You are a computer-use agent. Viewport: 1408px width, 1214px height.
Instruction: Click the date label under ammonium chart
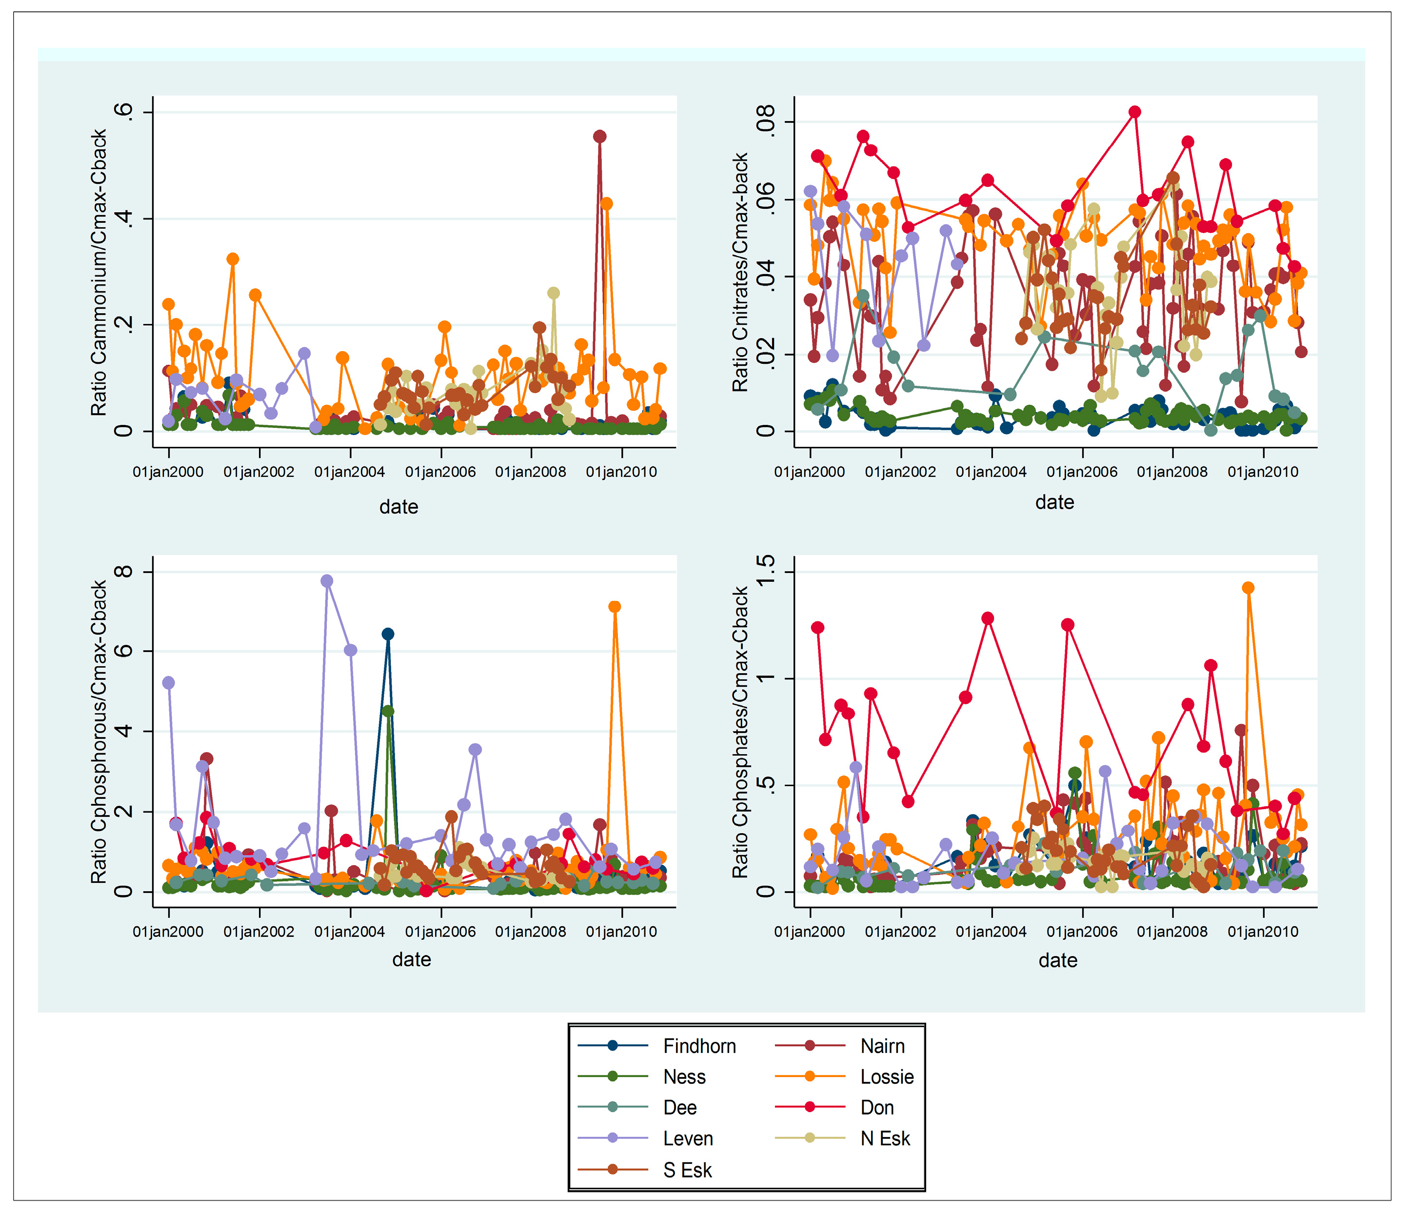click(398, 506)
